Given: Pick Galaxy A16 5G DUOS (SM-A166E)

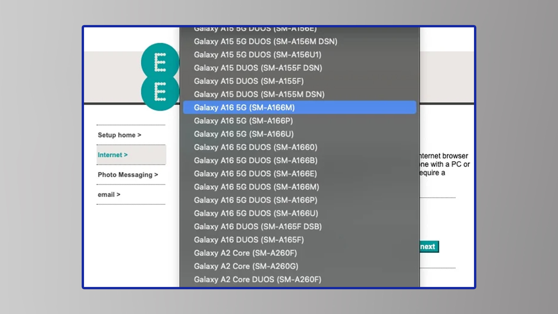Looking at the screenshot, I should (x=299, y=174).
